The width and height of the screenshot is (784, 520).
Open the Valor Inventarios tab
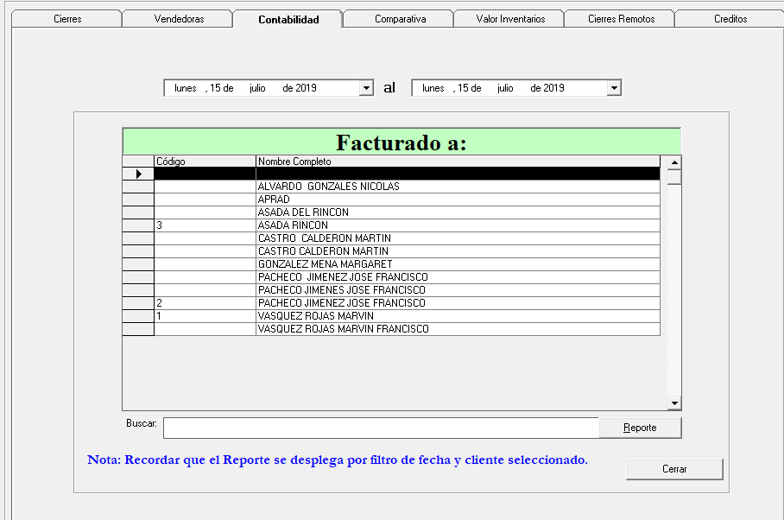(x=510, y=19)
